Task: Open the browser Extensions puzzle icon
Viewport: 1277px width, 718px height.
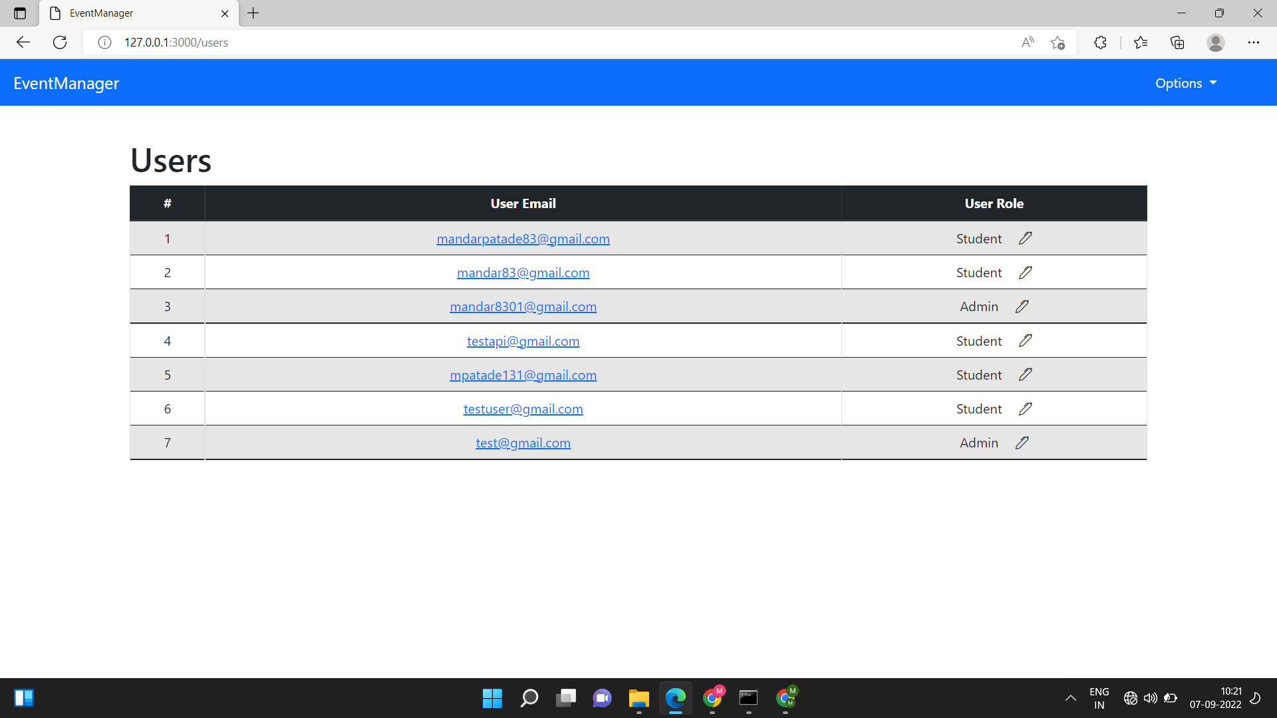Action: click(x=1100, y=42)
